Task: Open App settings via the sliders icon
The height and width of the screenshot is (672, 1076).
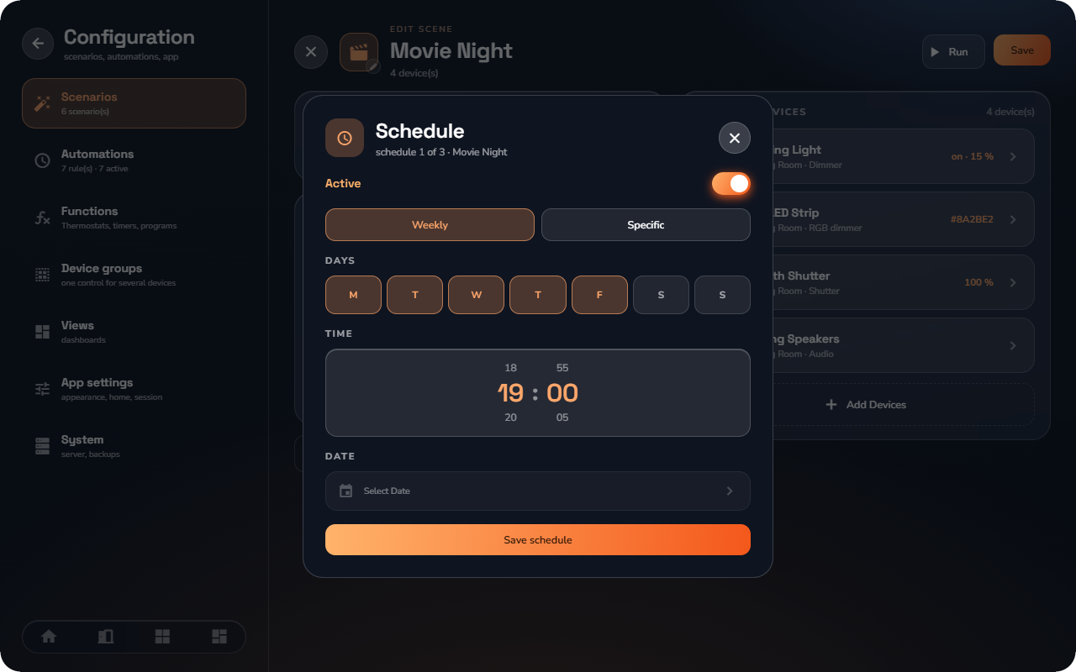Action: coord(42,389)
